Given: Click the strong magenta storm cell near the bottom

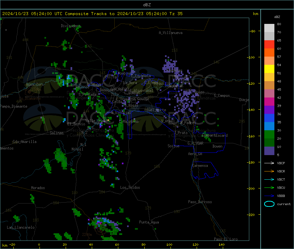Looking at the screenshot, I should [x=100, y=224].
